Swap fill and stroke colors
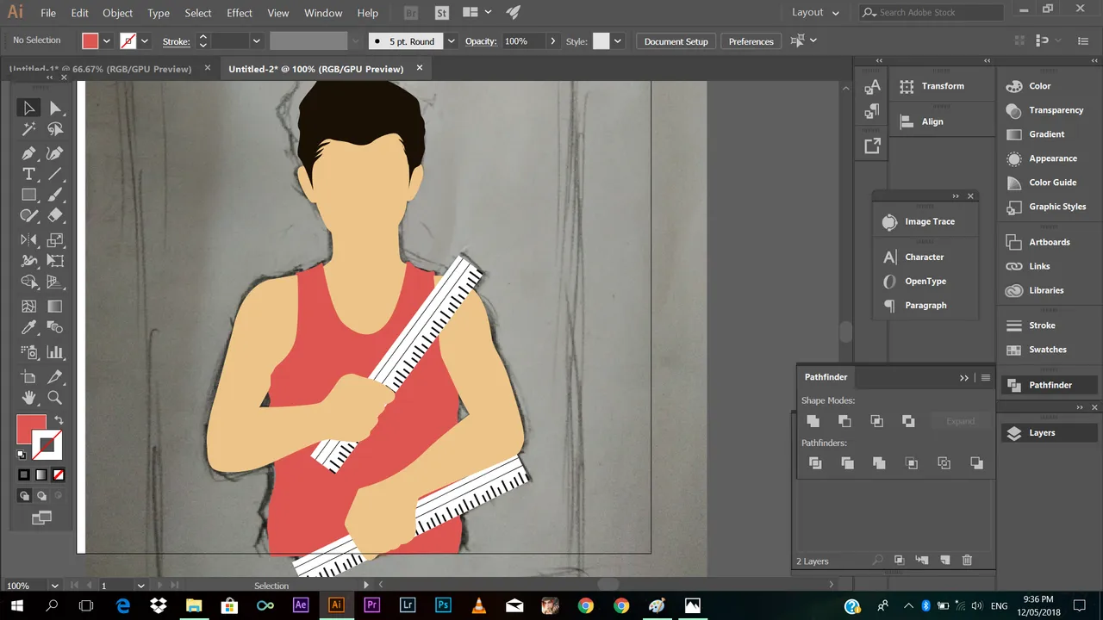Image resolution: width=1103 pixels, height=620 pixels. click(x=59, y=420)
